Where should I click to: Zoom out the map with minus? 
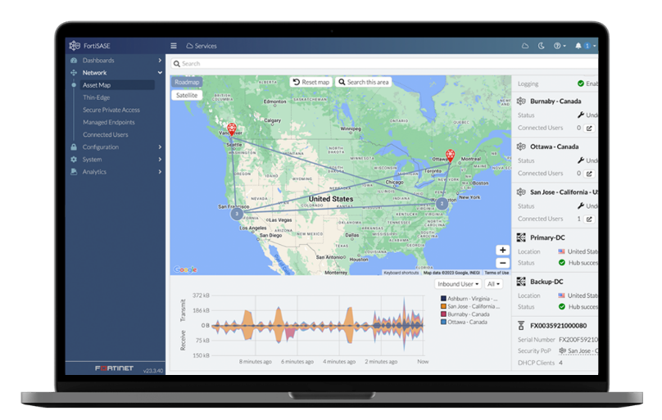coord(502,263)
